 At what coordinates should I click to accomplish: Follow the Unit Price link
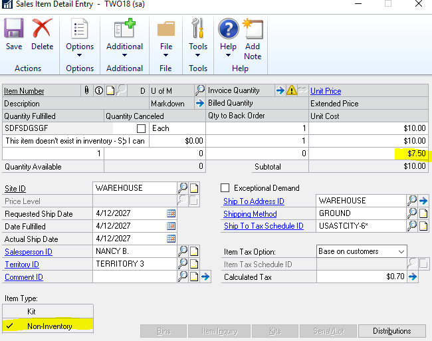326,91
